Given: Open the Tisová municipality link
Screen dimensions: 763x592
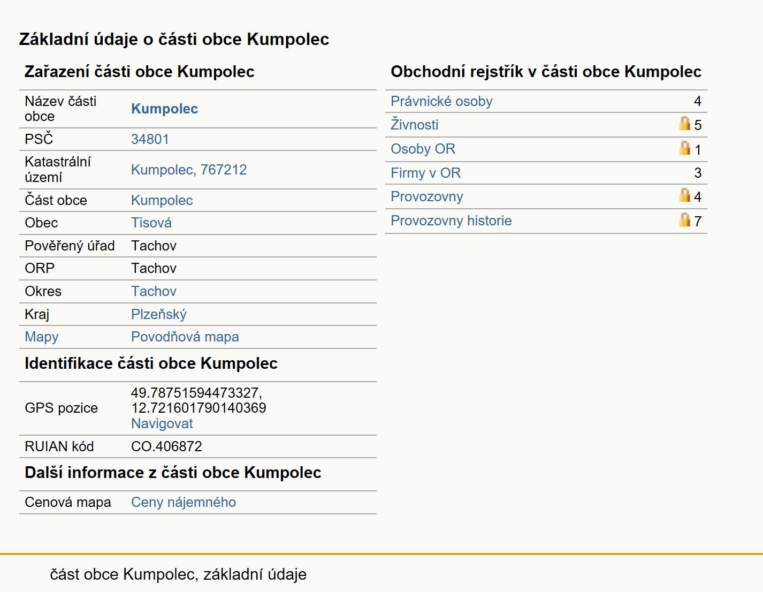Looking at the screenshot, I should pos(151,223).
